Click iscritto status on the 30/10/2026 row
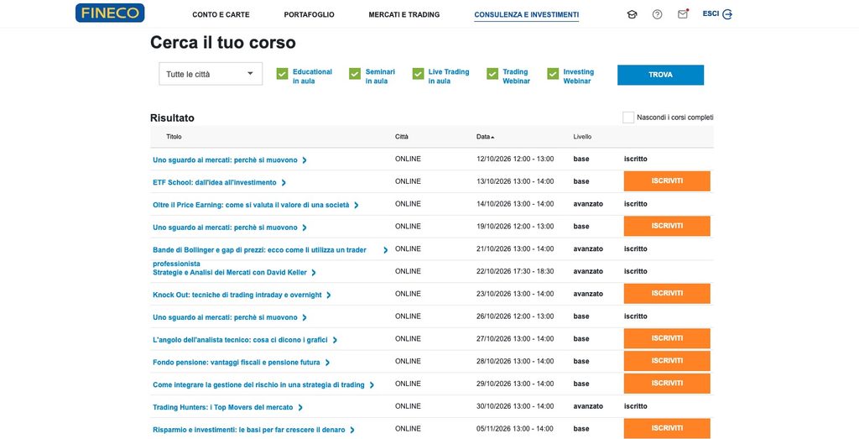859x439 pixels. (x=636, y=406)
